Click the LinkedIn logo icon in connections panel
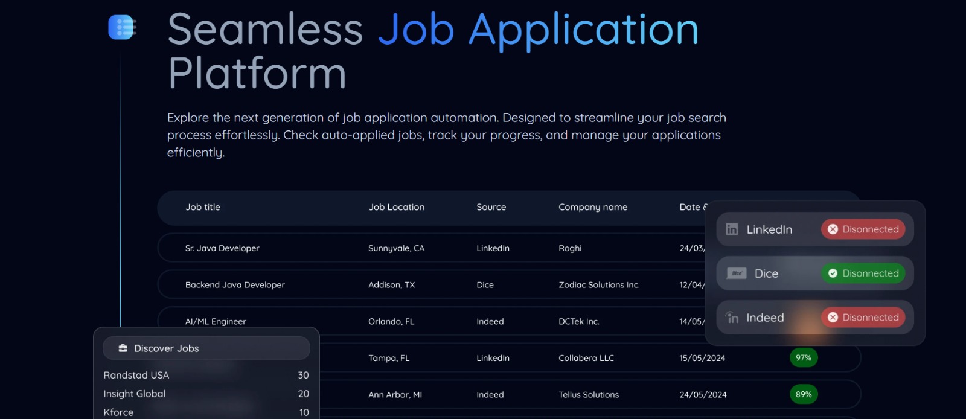 (732, 229)
